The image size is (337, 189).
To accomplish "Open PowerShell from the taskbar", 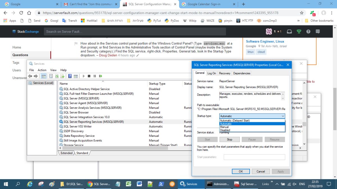I will (161, 184).
